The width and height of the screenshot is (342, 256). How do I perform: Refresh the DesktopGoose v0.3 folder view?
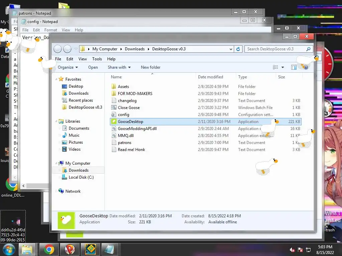(x=238, y=49)
